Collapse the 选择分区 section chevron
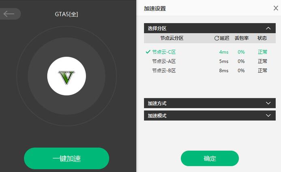This screenshot has width=281, height=172. pyautogui.click(x=268, y=28)
